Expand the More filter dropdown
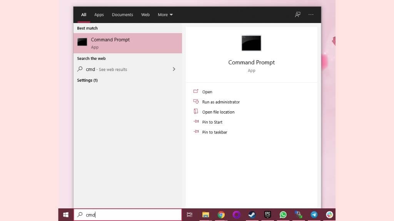Image resolution: width=394 pixels, height=221 pixels. pyautogui.click(x=165, y=15)
